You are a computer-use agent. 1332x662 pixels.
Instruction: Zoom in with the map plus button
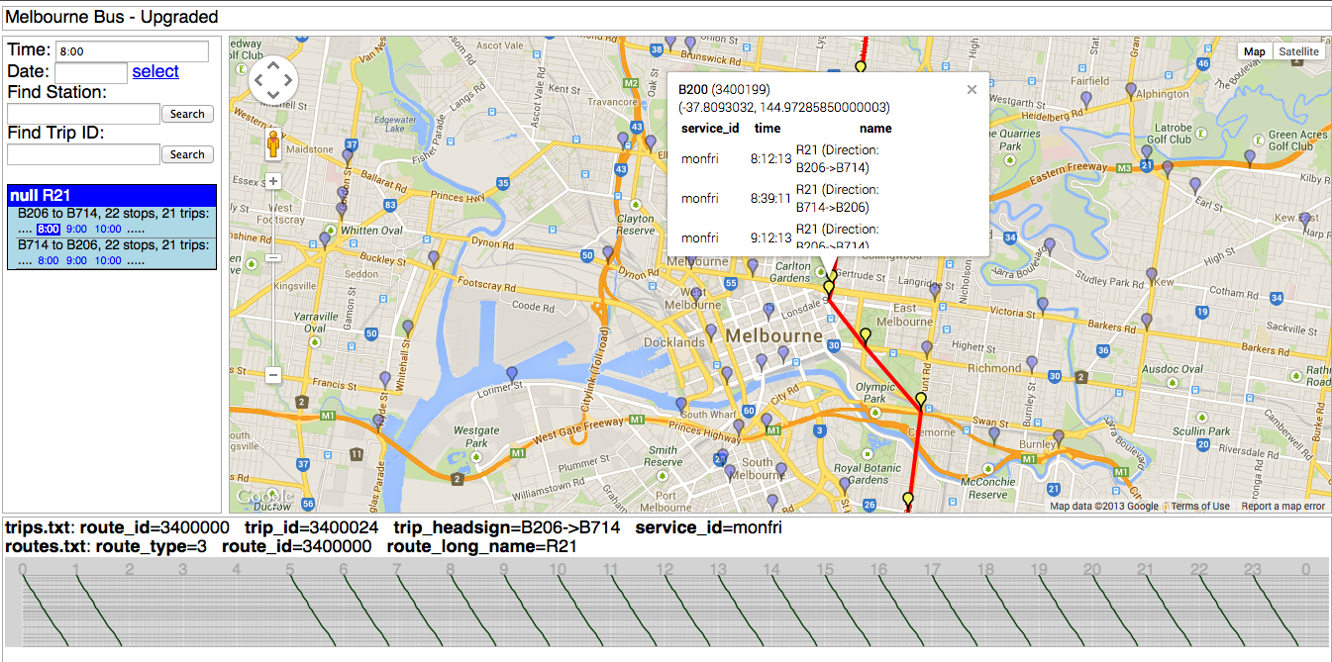[273, 181]
